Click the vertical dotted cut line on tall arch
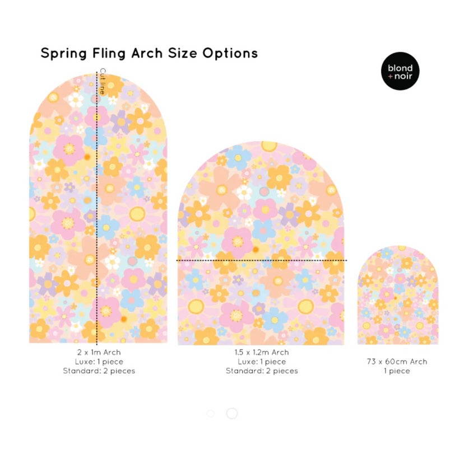The height and width of the screenshot is (450, 464). 97,224
